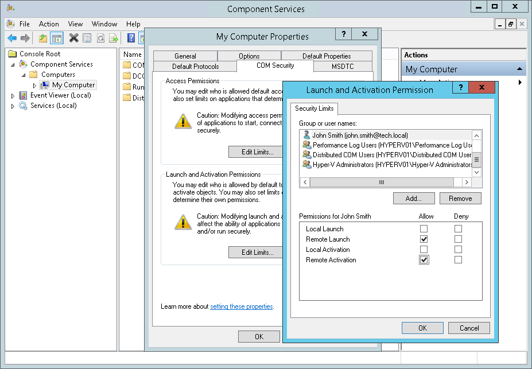This screenshot has width=532, height=369.
Task: Click the Export (up folder) toolbar icon
Action: 42,38
